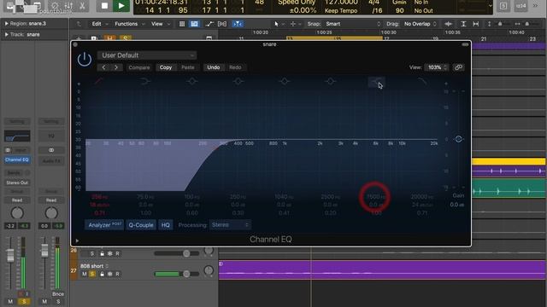547x307 pixels.
Task: Open the Drag No Overlap dropdown
Action: pyautogui.click(x=420, y=24)
